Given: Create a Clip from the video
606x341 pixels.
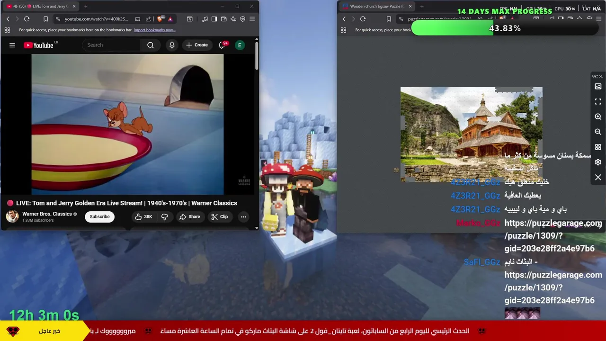Looking at the screenshot, I should click(220, 216).
